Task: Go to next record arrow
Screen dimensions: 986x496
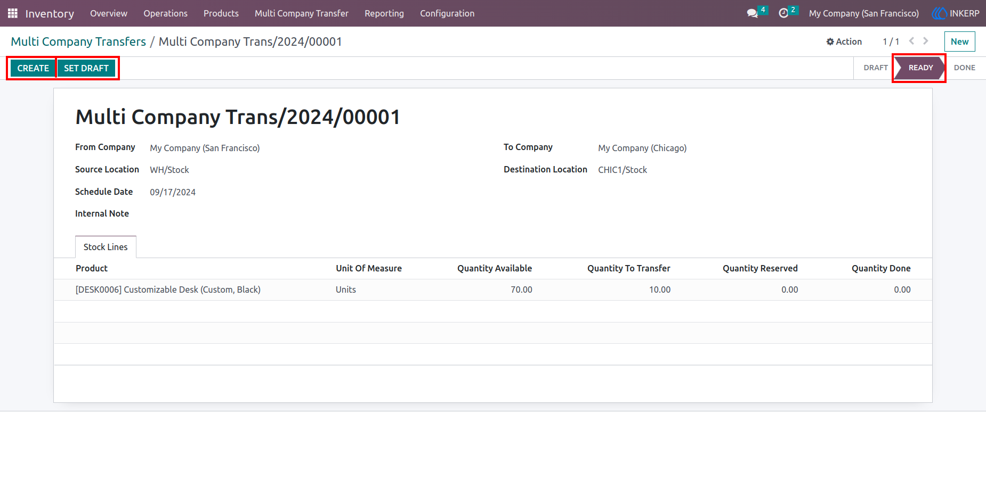Action: pos(926,41)
